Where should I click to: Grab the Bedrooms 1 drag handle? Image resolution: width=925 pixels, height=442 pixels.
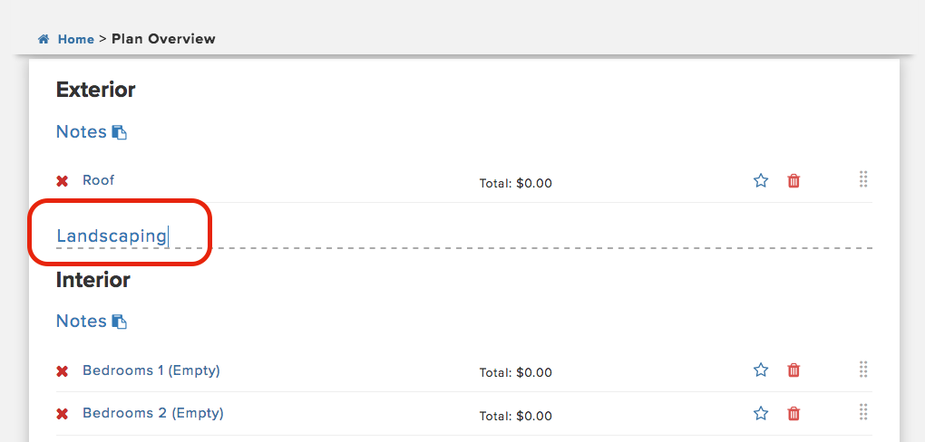(x=863, y=369)
